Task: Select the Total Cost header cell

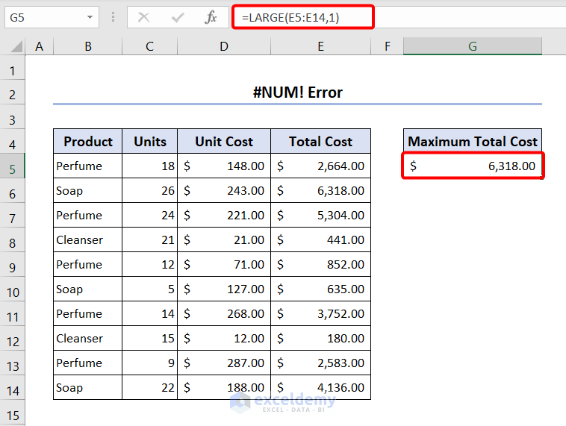Action: [x=320, y=142]
